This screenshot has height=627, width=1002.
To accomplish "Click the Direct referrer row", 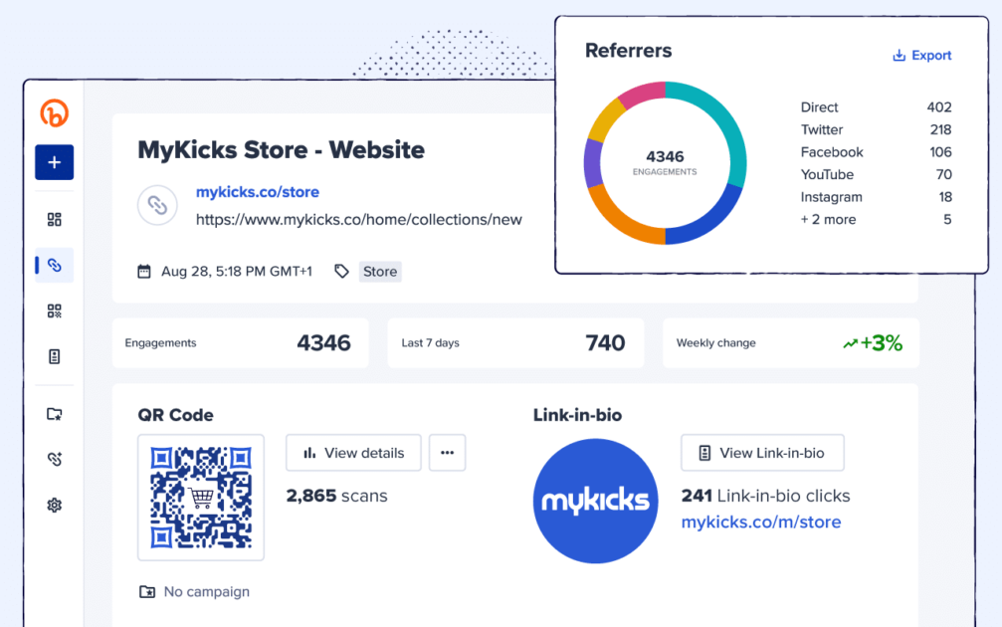I will tap(876, 107).
